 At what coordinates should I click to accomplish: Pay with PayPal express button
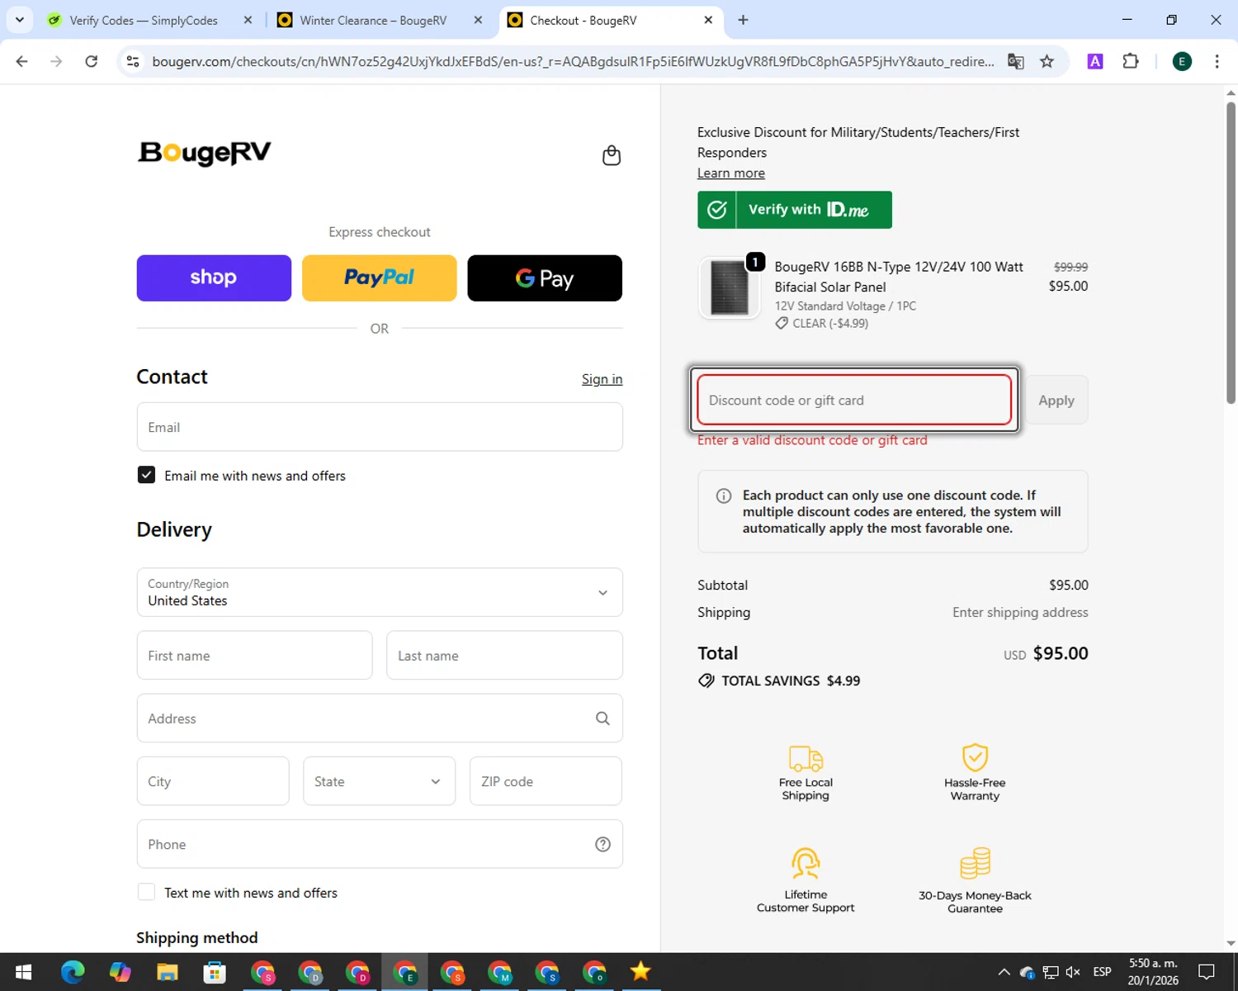(x=380, y=278)
